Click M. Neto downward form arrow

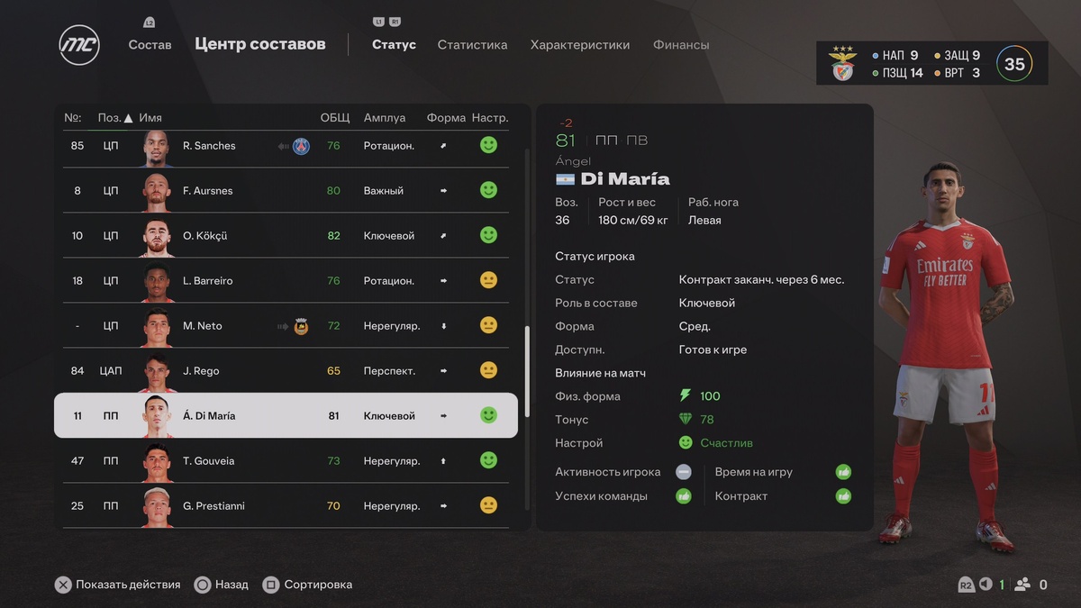[443, 326]
